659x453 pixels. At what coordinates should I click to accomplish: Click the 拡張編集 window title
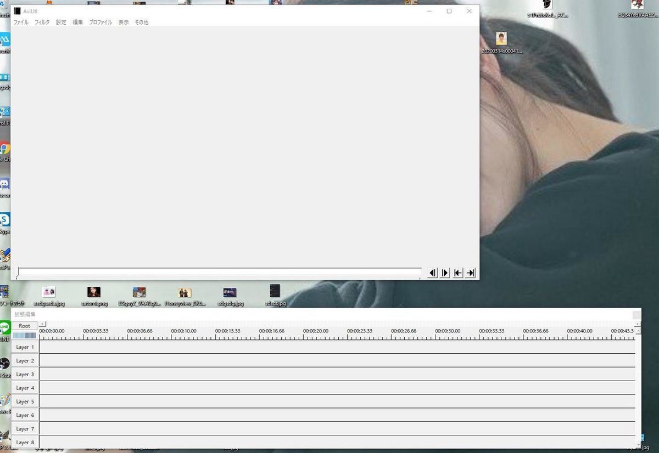25,314
